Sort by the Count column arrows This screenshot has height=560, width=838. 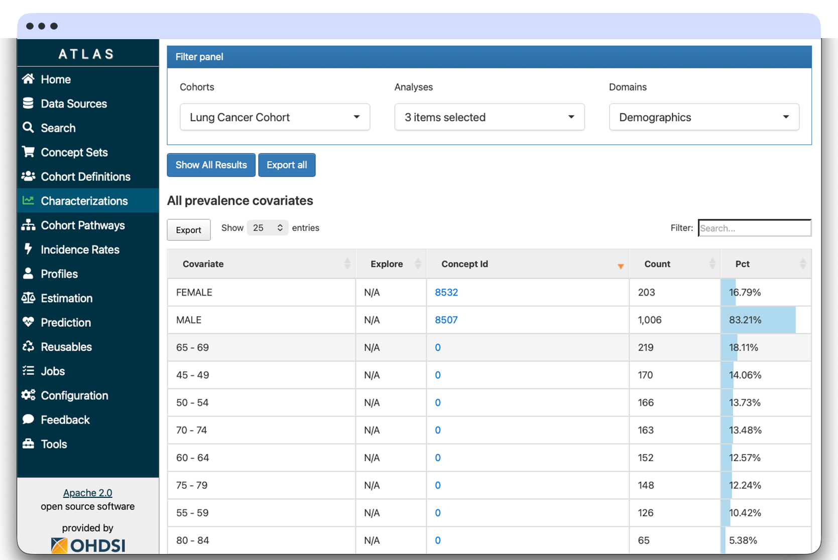tap(712, 264)
